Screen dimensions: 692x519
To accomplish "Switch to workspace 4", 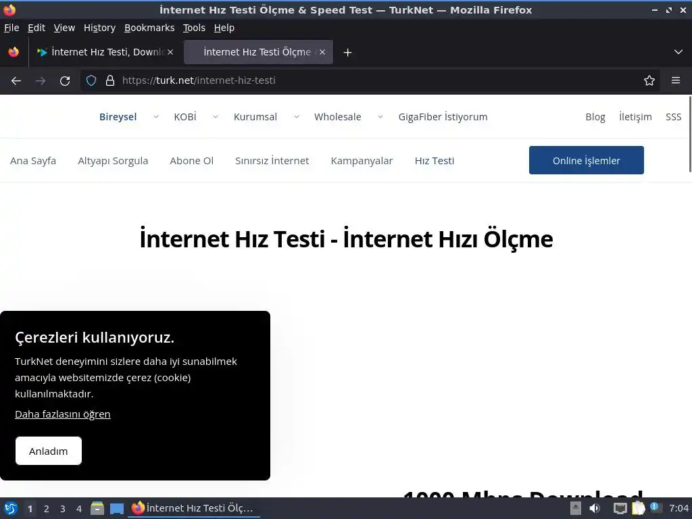I will (79, 509).
